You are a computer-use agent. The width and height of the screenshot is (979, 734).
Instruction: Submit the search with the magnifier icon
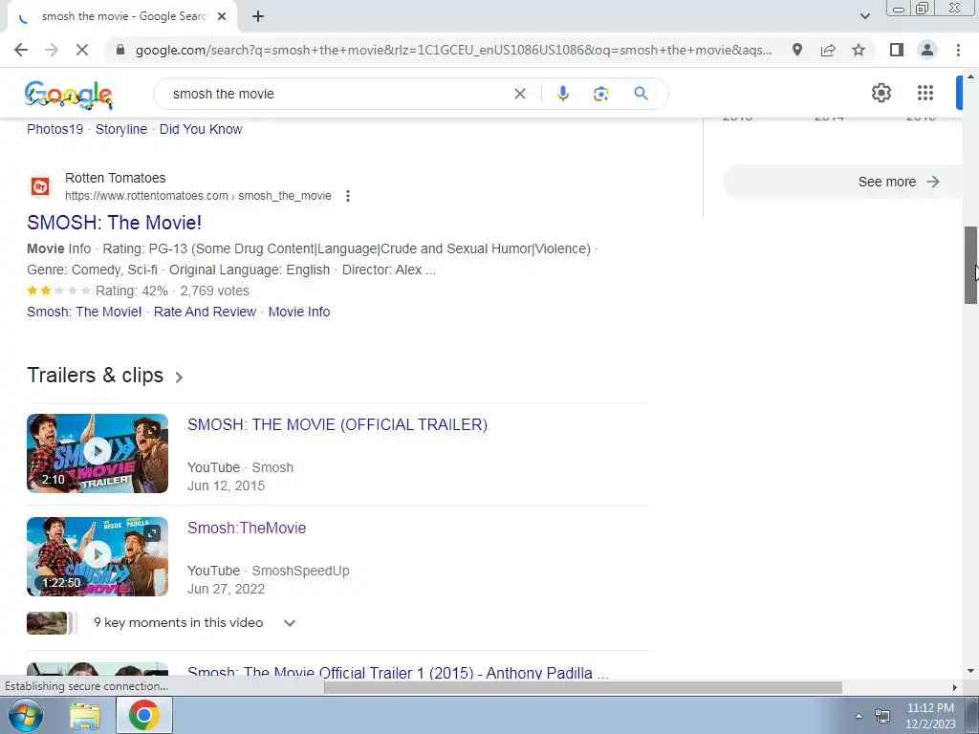[x=641, y=94]
